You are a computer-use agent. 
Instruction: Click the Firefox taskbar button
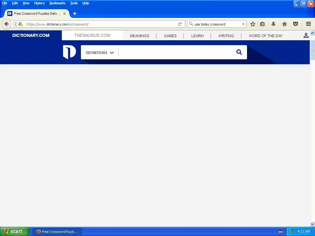(57, 232)
